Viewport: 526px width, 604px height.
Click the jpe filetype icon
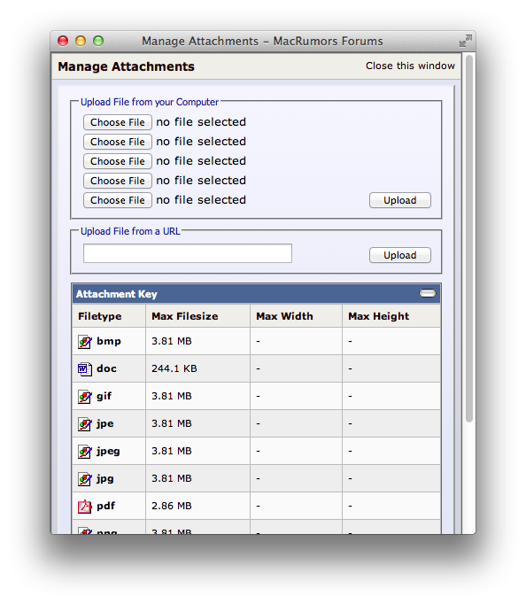[x=85, y=424]
